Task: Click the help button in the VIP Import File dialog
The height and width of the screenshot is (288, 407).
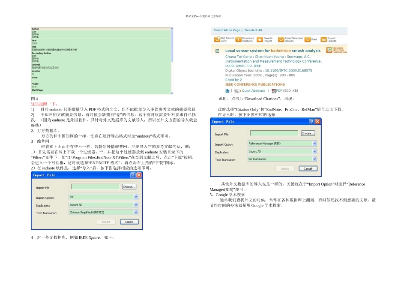Action: (x=133, y=175)
